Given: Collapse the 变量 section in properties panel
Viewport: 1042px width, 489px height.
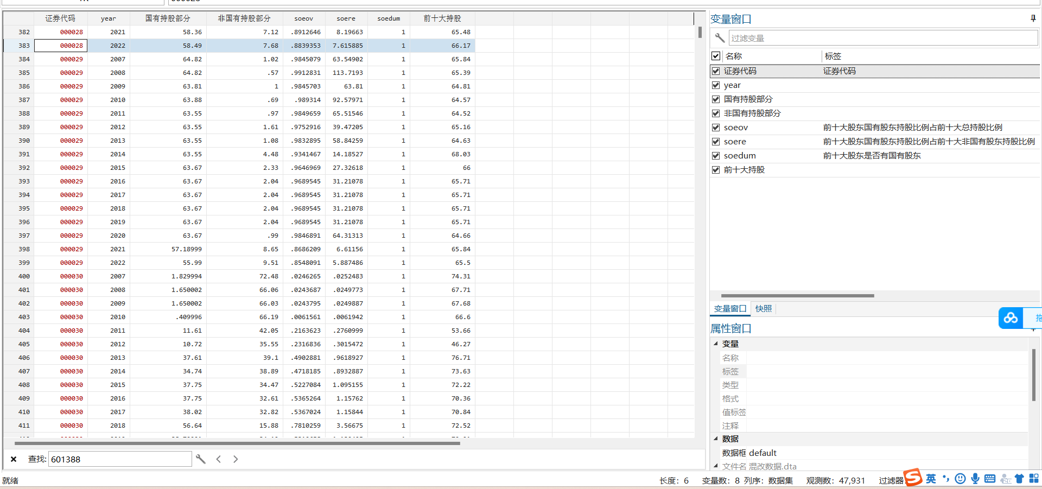Looking at the screenshot, I should (716, 344).
